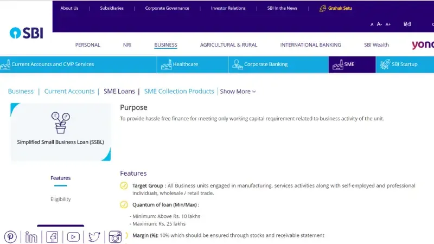Image resolution: width=434 pixels, height=244 pixels.
Task: Go to the Current Accounts breadcrumb link
Action: (69, 91)
